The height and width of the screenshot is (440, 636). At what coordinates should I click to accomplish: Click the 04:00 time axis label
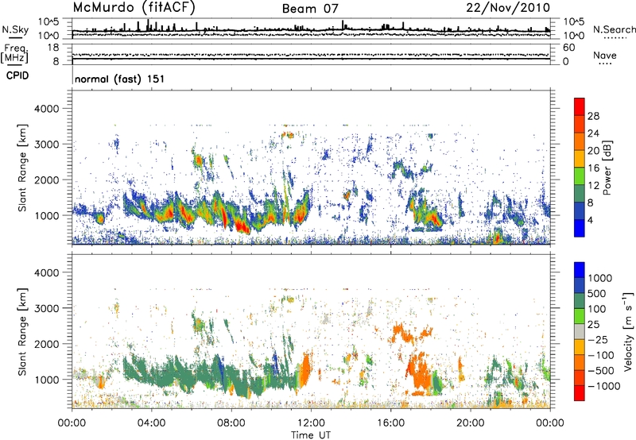pyautogui.click(x=151, y=423)
